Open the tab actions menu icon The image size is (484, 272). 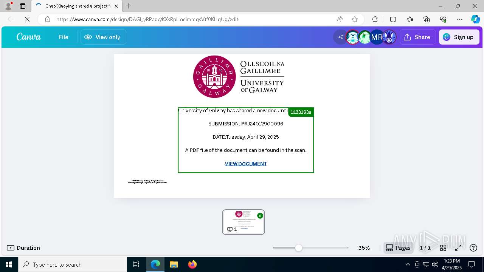pyautogui.click(x=23, y=6)
